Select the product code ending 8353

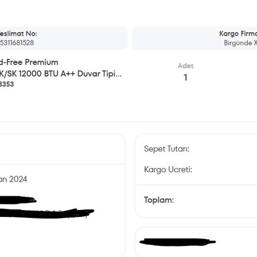coord(7,84)
